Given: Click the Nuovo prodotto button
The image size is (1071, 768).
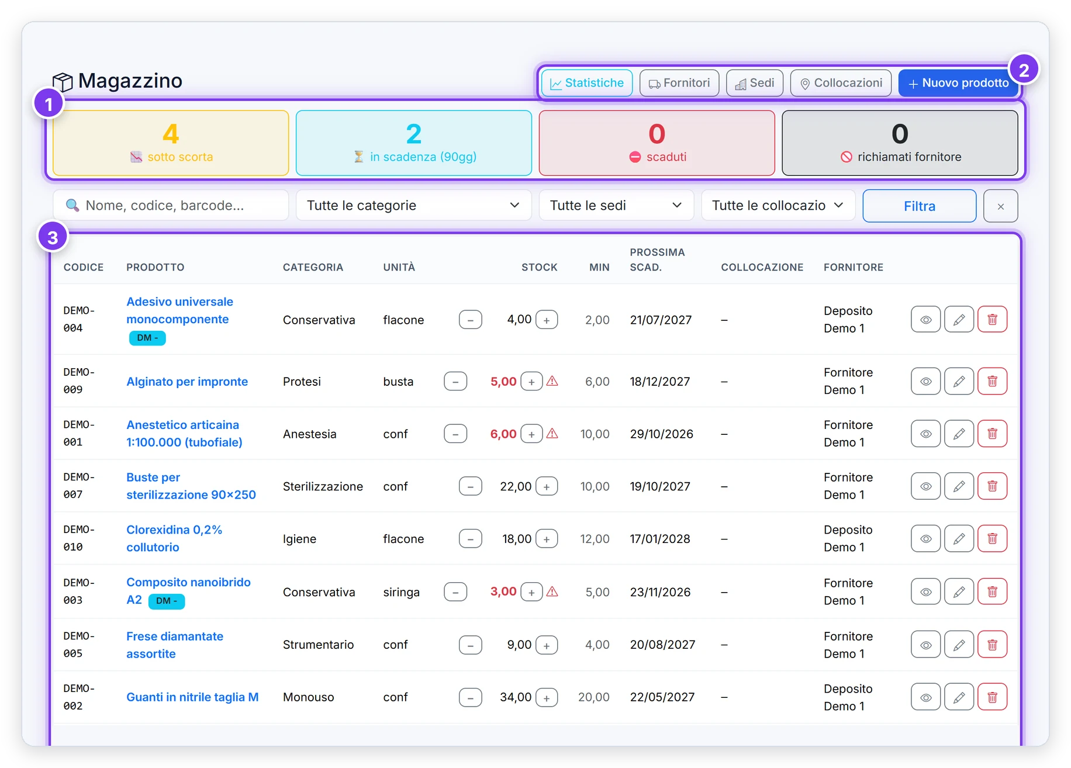Looking at the screenshot, I should coord(958,83).
